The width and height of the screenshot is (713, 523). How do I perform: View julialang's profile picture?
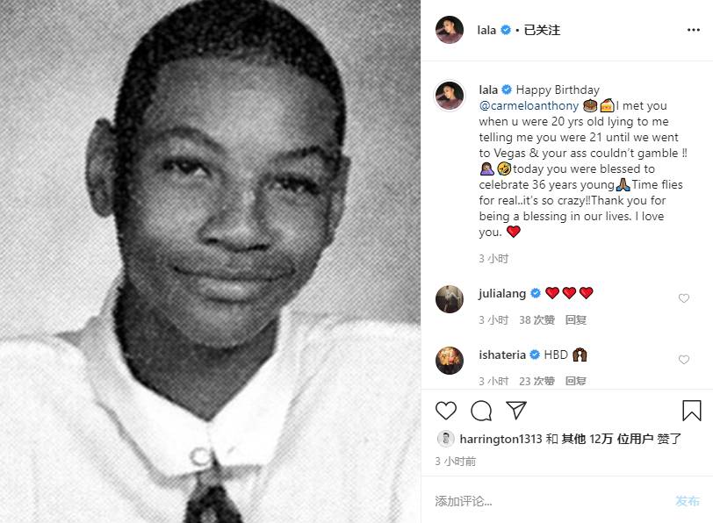[450, 299]
